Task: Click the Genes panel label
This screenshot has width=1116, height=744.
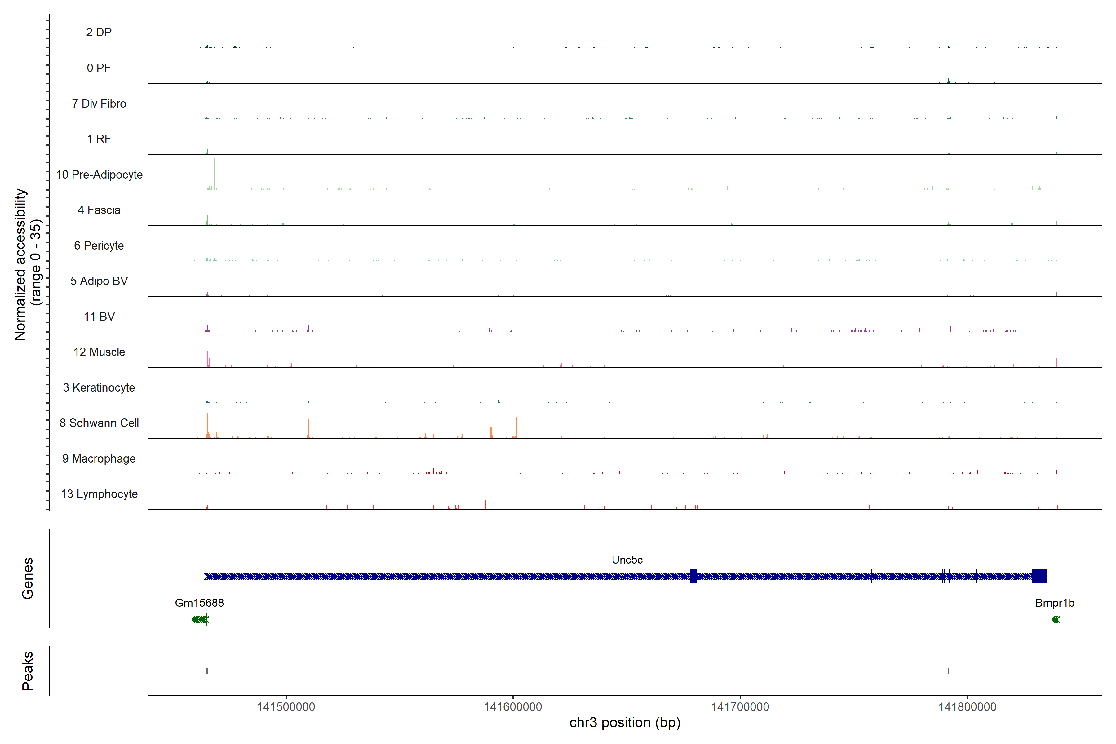Action: pos(28,578)
